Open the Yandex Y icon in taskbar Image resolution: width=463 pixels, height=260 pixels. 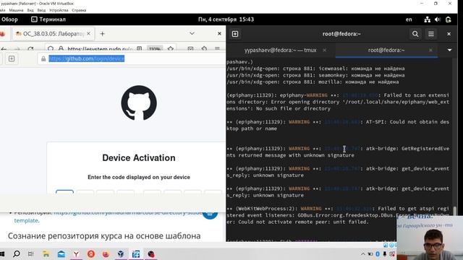[76, 253]
